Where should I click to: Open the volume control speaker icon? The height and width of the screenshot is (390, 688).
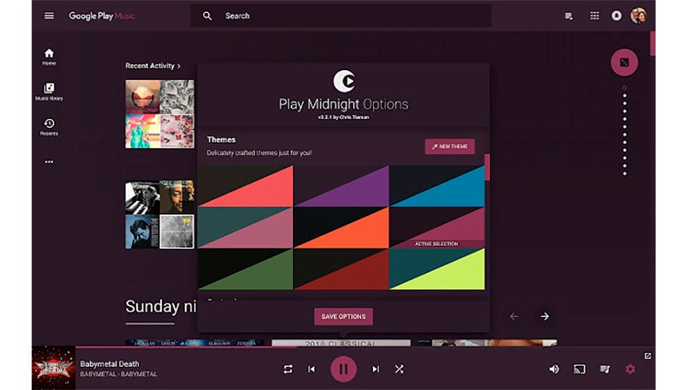pyautogui.click(x=554, y=369)
